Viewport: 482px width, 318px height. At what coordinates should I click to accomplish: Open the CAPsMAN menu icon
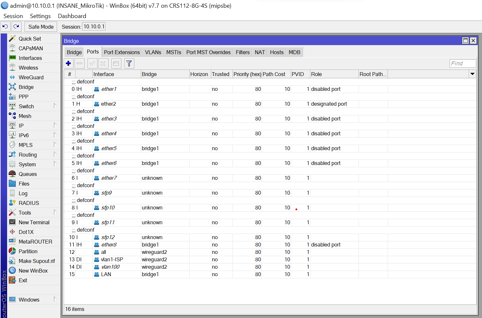click(x=12, y=48)
